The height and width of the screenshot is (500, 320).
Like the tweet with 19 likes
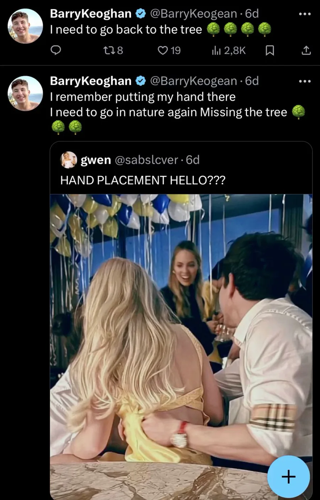click(x=162, y=50)
